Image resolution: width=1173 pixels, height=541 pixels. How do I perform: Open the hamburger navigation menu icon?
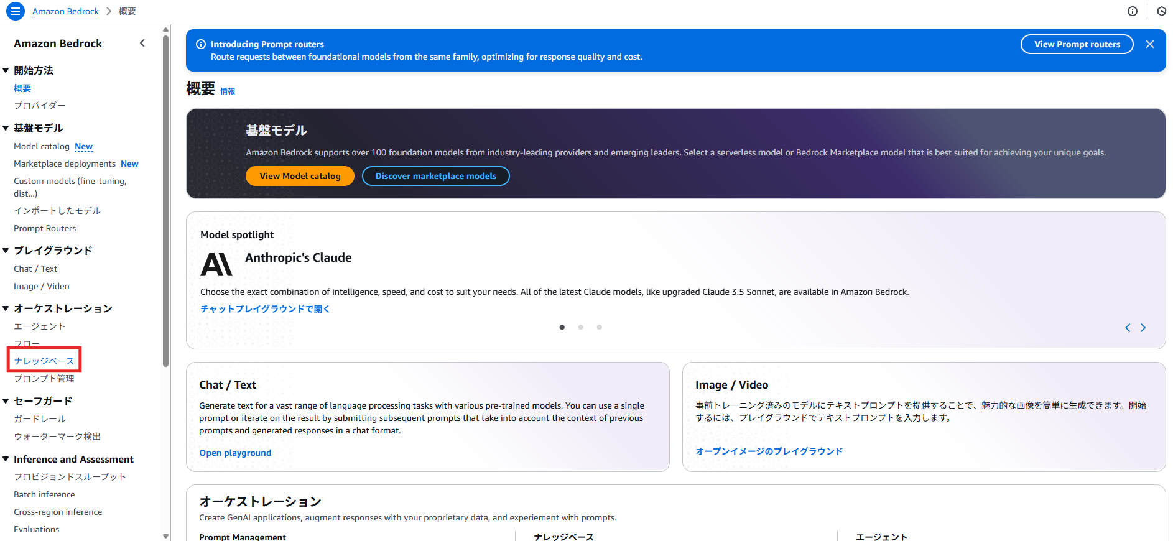16,11
